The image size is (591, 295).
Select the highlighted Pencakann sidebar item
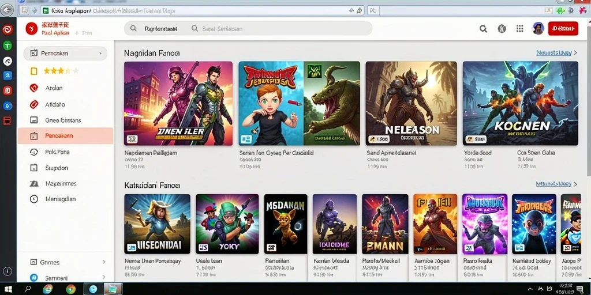click(65, 136)
